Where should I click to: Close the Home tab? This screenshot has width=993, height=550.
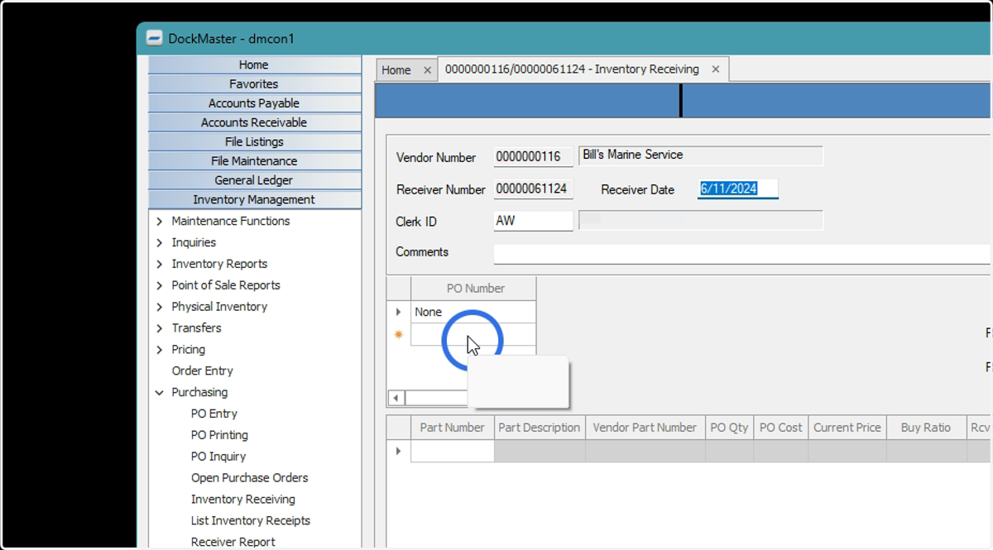click(x=427, y=70)
